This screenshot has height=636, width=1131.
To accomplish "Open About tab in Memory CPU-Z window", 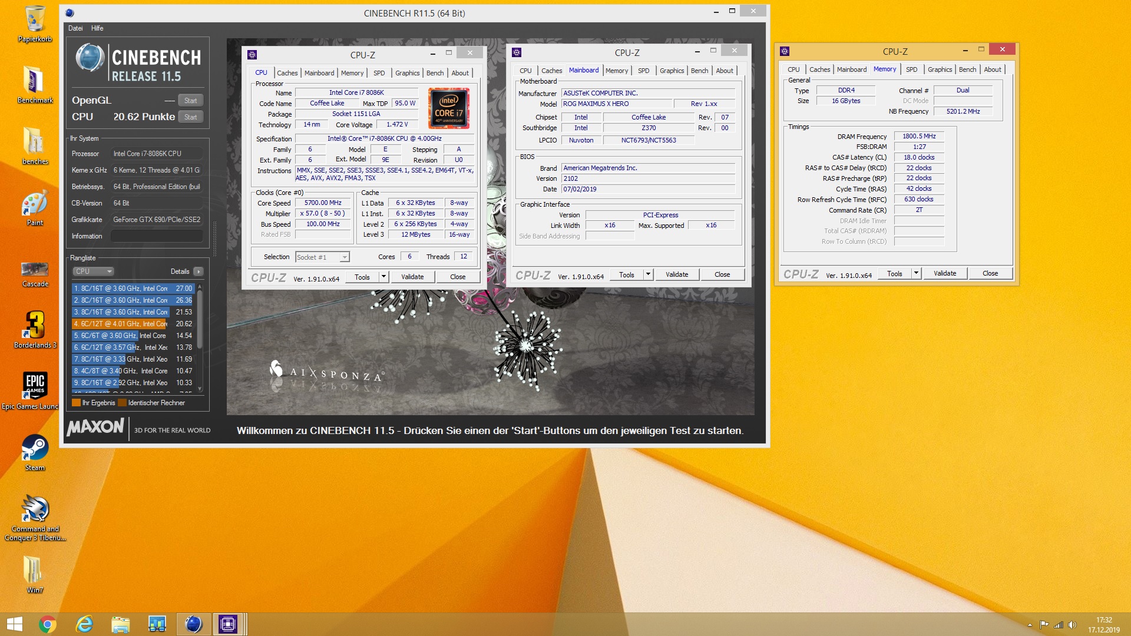I will [992, 69].
